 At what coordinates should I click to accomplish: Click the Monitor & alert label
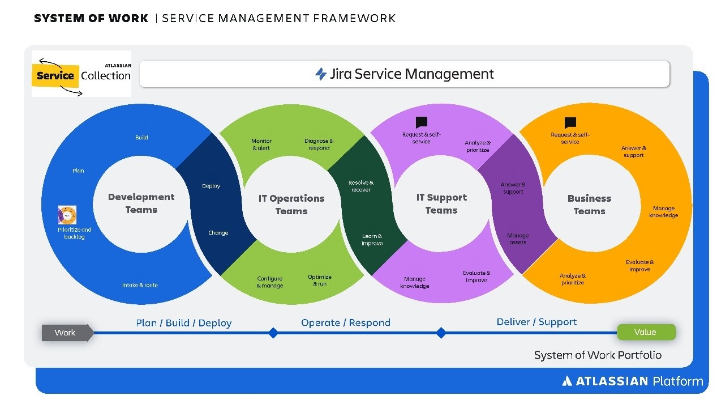coord(261,144)
